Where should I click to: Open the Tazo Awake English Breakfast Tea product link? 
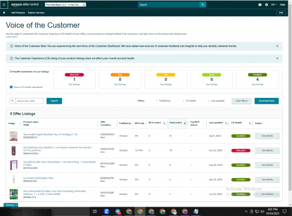tap(50, 134)
